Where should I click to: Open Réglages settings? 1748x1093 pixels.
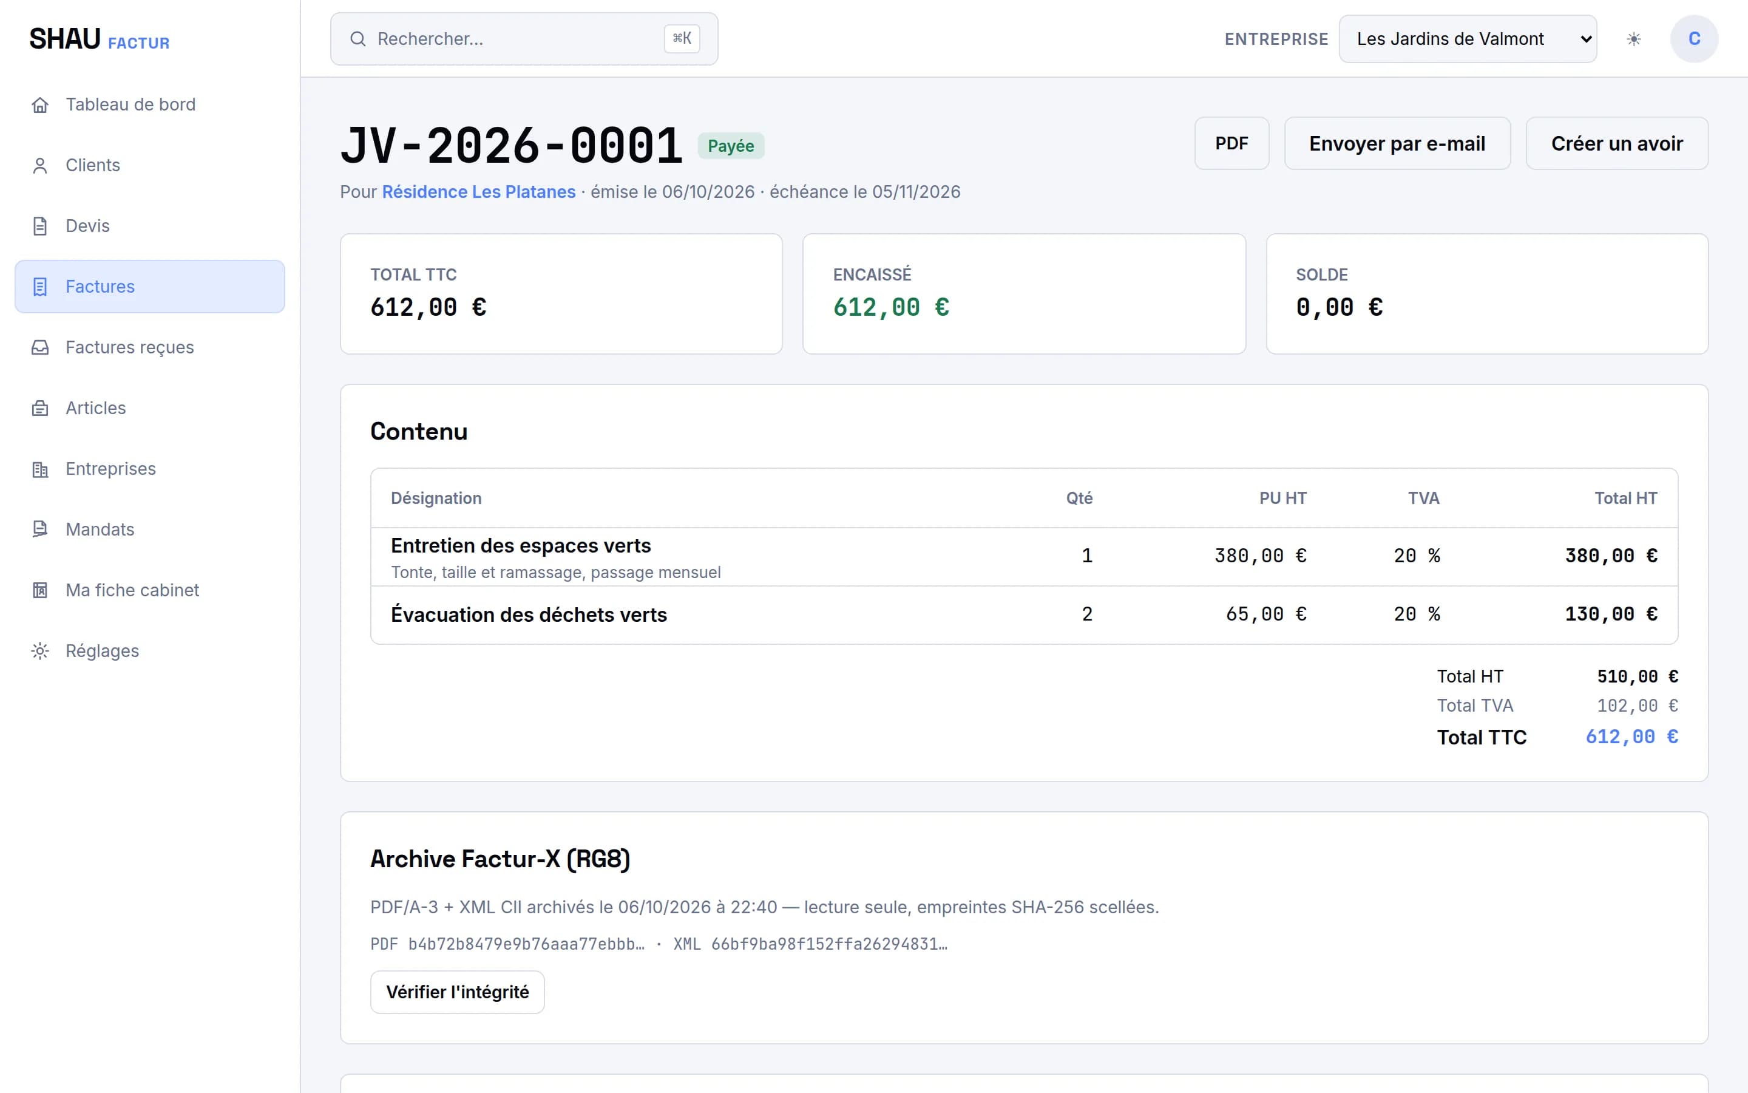click(149, 652)
